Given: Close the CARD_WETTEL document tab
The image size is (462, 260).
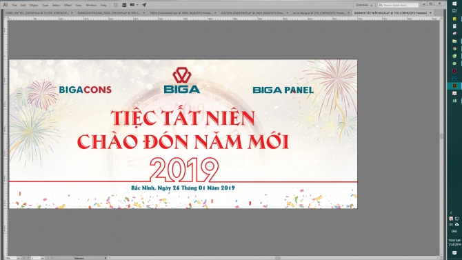Looking at the screenshot, I should click(72, 13).
